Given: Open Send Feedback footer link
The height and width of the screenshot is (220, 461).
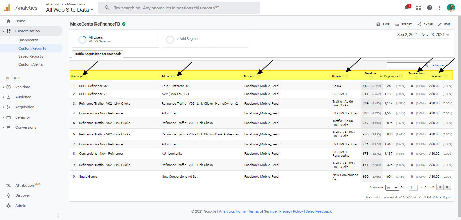Looking at the screenshot, I should click(x=319, y=211).
